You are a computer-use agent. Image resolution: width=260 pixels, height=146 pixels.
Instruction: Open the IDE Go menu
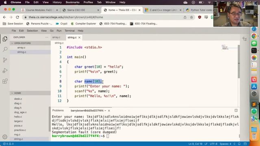pyautogui.click(x=52, y=31)
